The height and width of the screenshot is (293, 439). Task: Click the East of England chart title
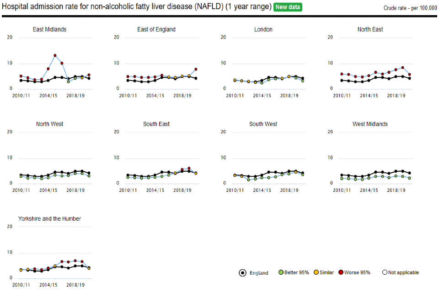click(x=156, y=29)
